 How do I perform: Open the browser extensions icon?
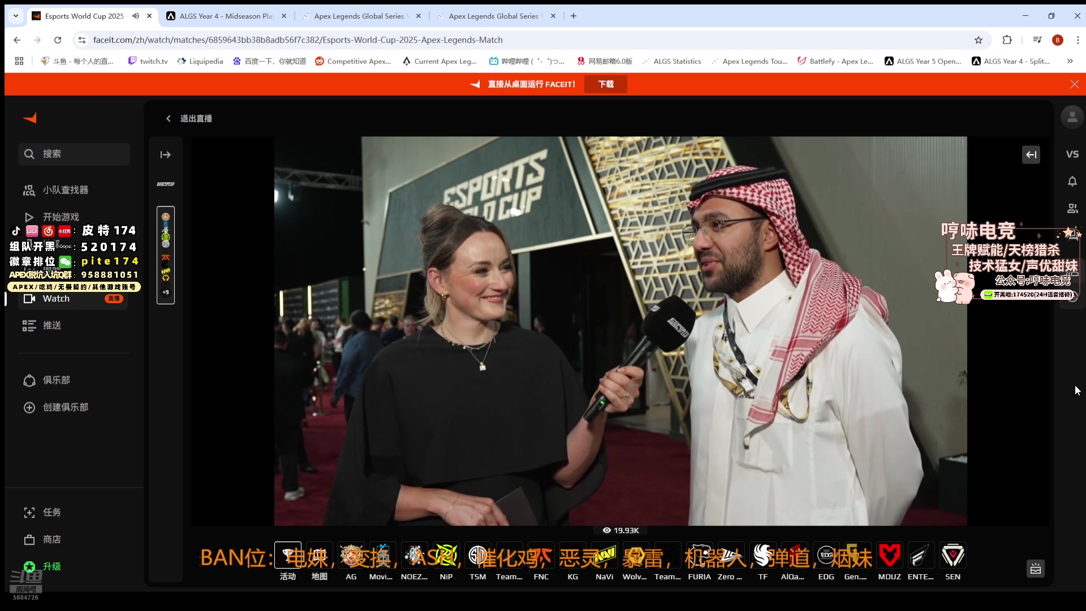click(x=1007, y=40)
